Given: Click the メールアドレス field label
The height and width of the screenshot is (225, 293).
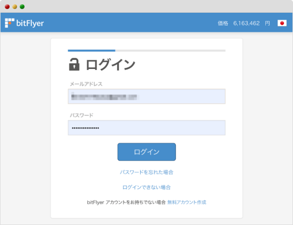Looking at the screenshot, I should [86, 84].
